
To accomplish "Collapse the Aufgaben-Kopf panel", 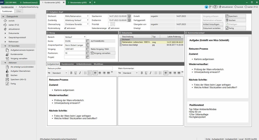I will click(x=48, y=12).
